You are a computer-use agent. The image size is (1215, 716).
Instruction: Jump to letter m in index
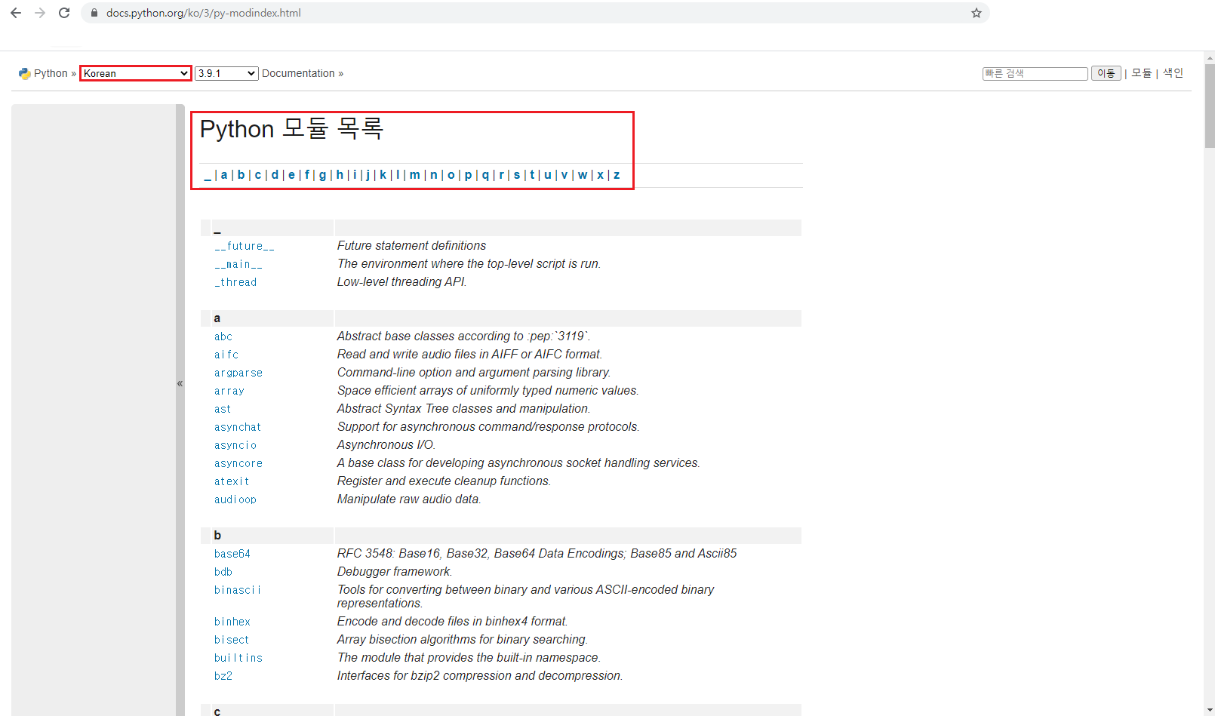point(415,175)
